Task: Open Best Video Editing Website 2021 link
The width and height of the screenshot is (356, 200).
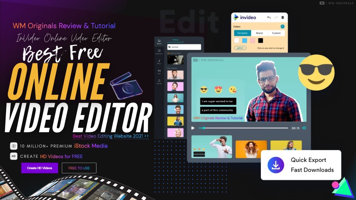Action: tap(111, 136)
